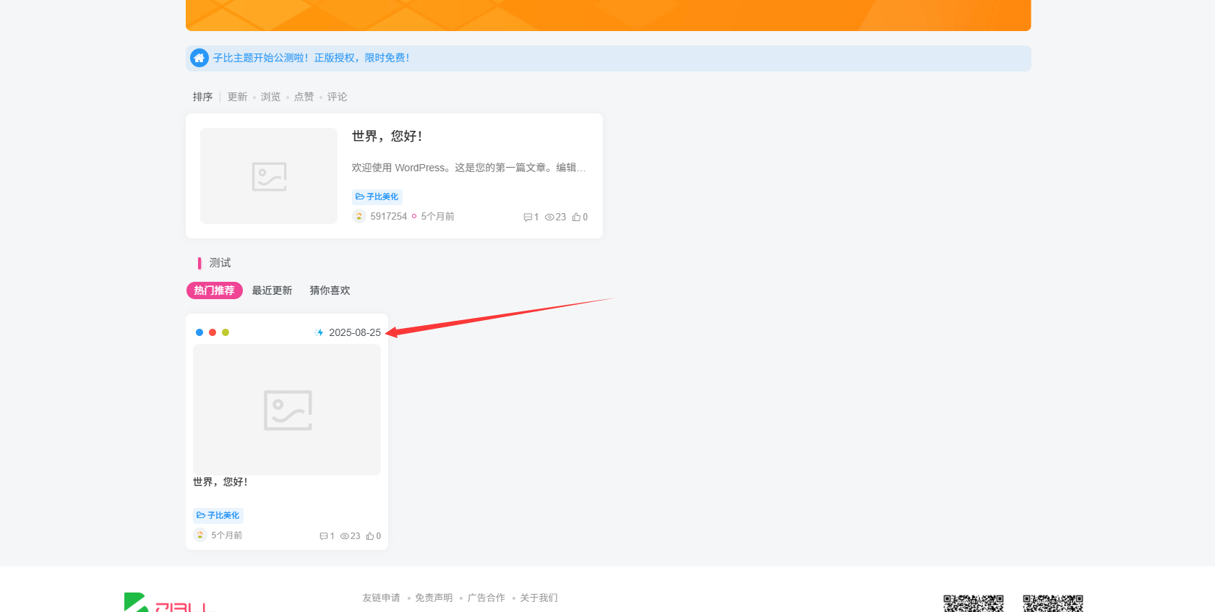
Task: Switch to the 猜你喜欢 tab
Action: tap(330, 290)
